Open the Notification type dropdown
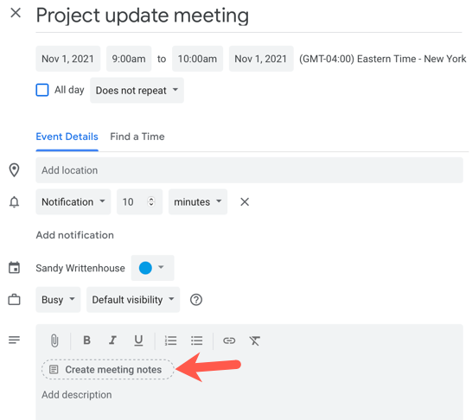This screenshot has height=420, width=472. click(x=73, y=202)
